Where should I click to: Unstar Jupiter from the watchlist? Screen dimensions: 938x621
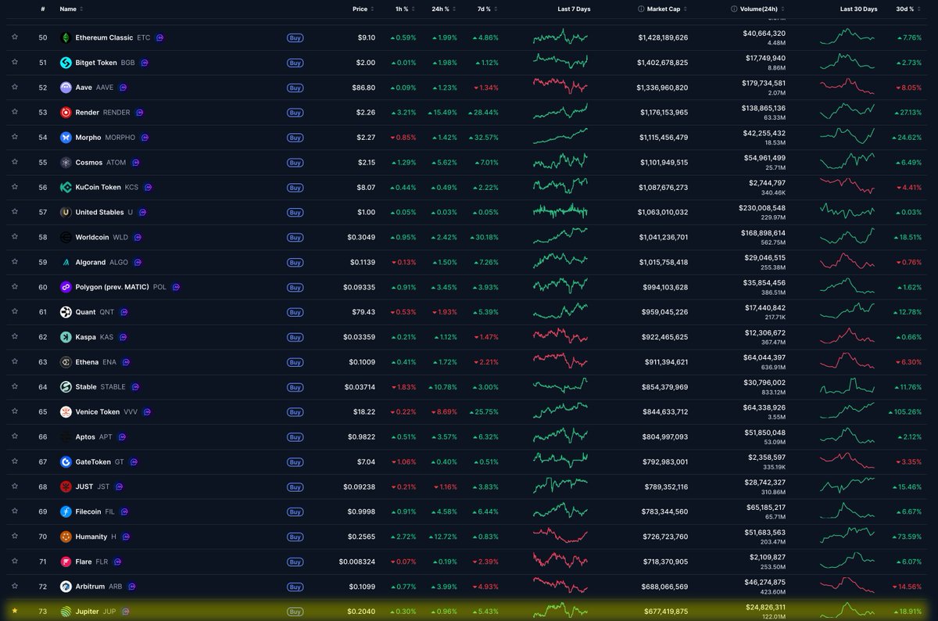(x=14, y=612)
